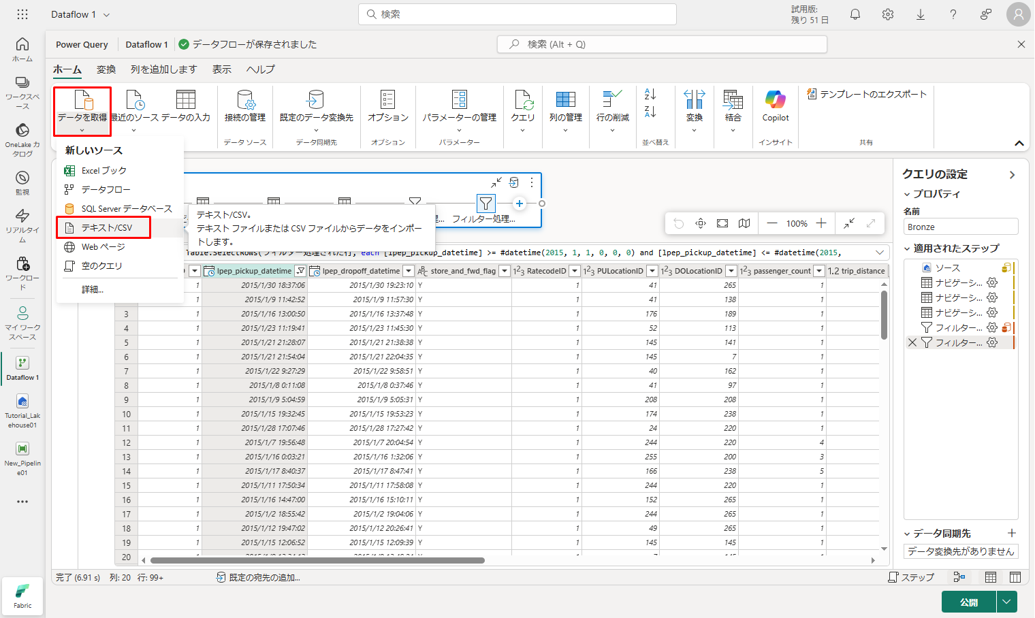Image resolution: width=1035 pixels, height=618 pixels.
Task: Click the horizontal scrollbar under the data grid
Action: 317,561
